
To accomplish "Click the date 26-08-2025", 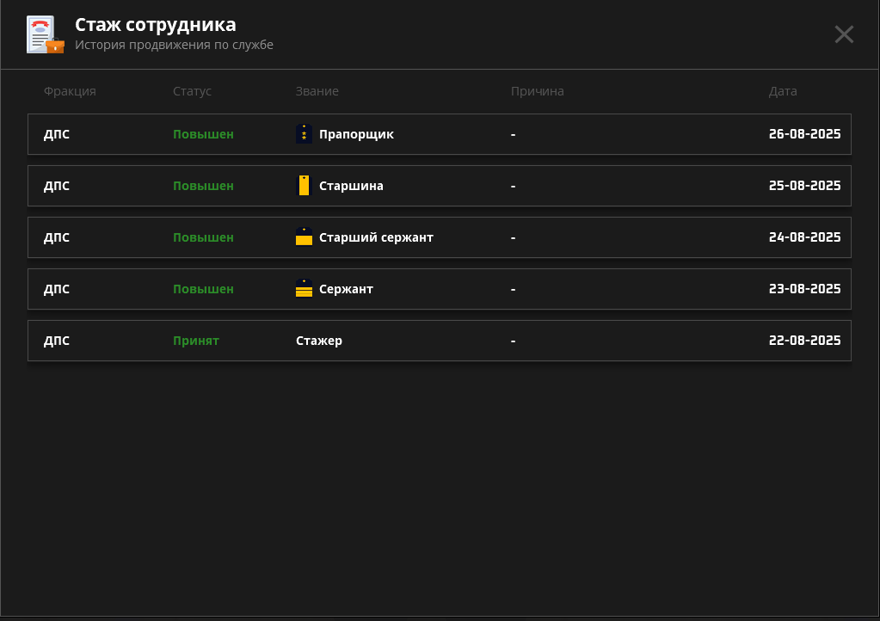I will (x=804, y=134).
